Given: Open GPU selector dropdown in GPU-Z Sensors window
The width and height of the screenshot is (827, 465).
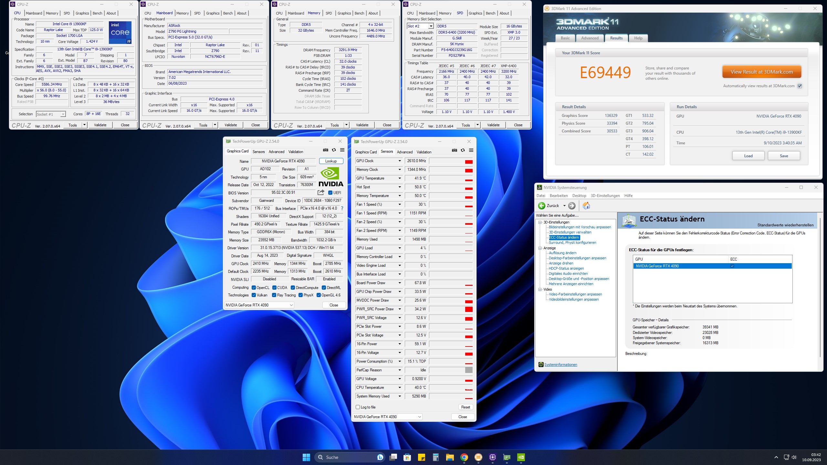Looking at the screenshot, I should click(x=388, y=417).
